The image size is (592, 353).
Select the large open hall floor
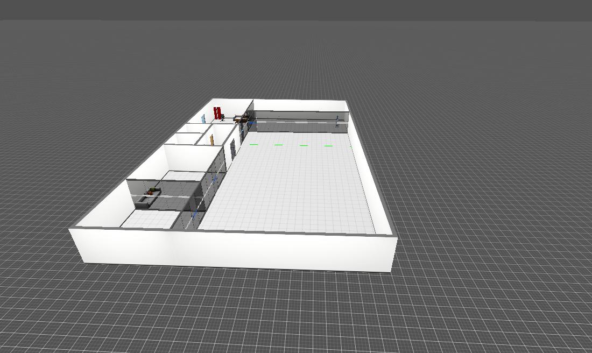(291, 188)
